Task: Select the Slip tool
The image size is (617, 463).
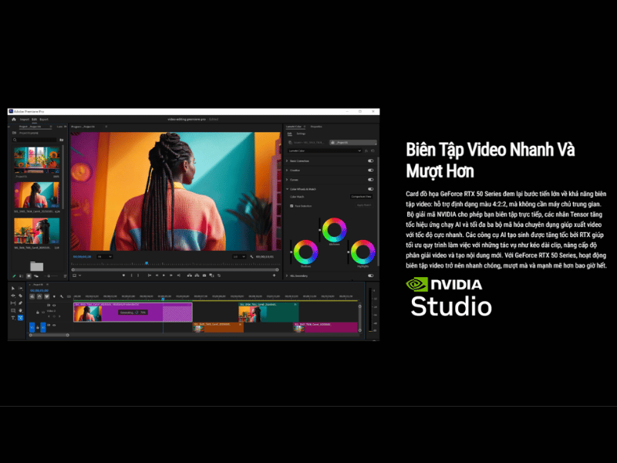Action: pyautogui.click(x=13, y=303)
